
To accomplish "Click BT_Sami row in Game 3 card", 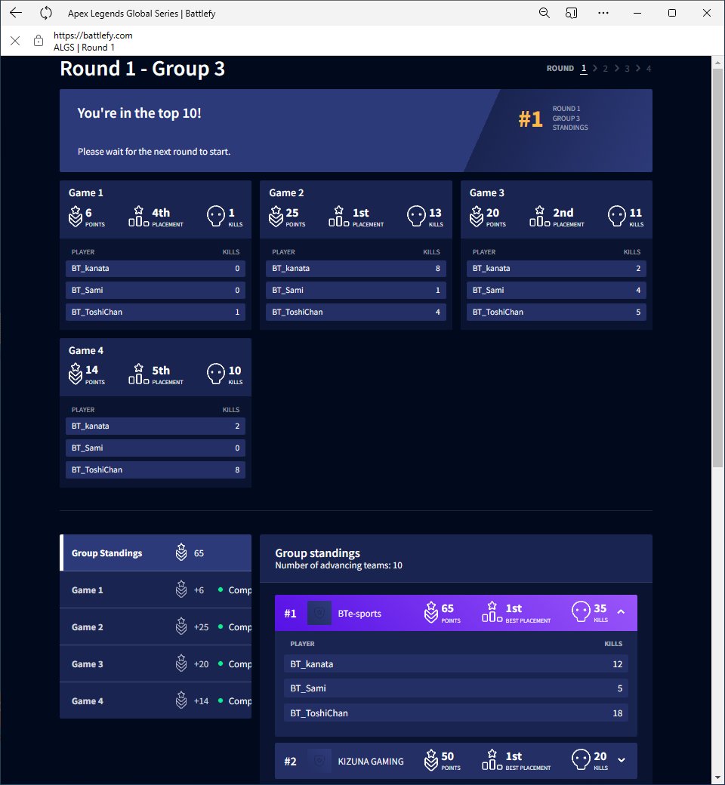I will [556, 290].
